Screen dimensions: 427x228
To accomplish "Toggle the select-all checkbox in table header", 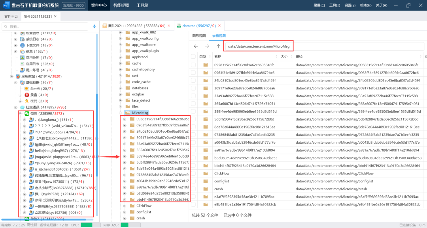I will click(193, 56).
